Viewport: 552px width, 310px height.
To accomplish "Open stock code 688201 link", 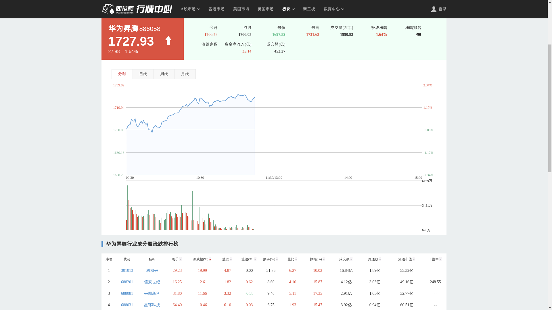I will (x=127, y=282).
